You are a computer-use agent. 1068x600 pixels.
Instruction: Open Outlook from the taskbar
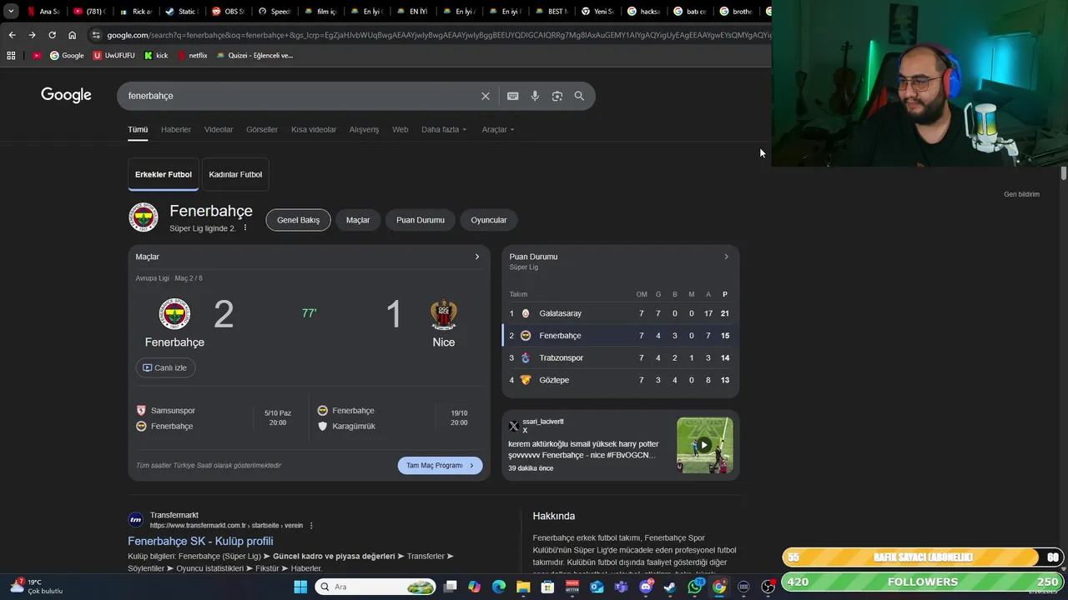point(597,587)
